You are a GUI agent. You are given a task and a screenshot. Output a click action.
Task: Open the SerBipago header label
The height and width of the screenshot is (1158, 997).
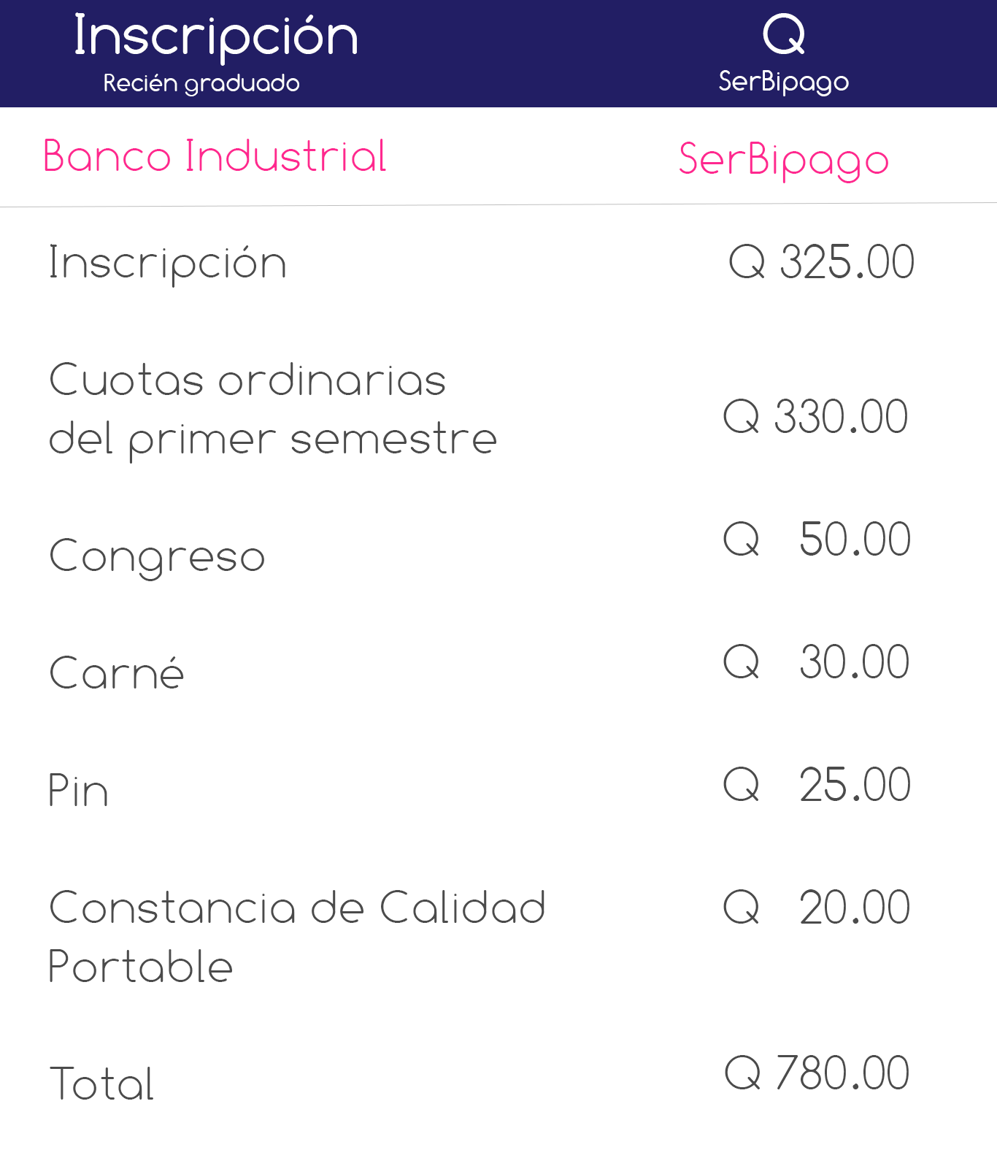click(x=784, y=82)
